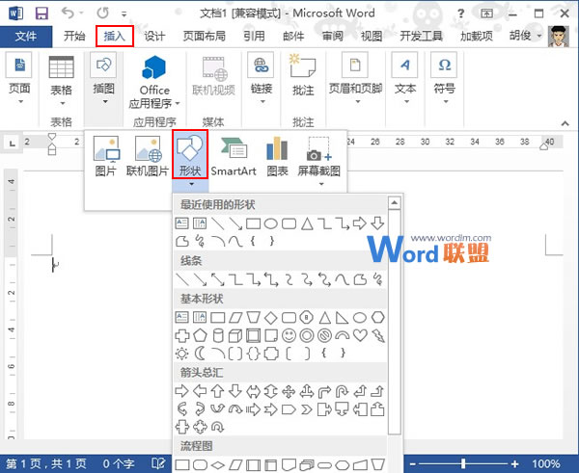Open the quick access toolbar customize arrow

[x=124, y=14]
